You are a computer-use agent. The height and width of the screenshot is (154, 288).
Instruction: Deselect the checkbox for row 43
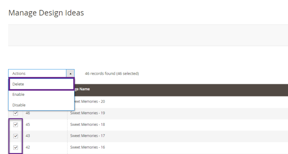tap(15, 136)
